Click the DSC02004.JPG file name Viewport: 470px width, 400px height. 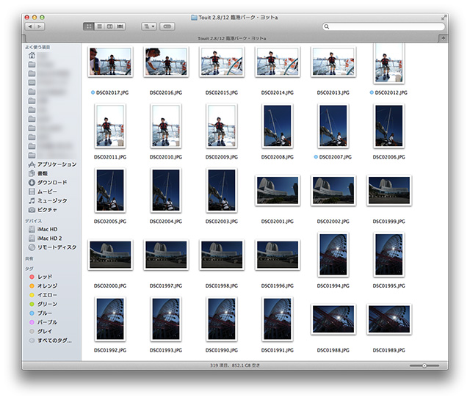166,222
